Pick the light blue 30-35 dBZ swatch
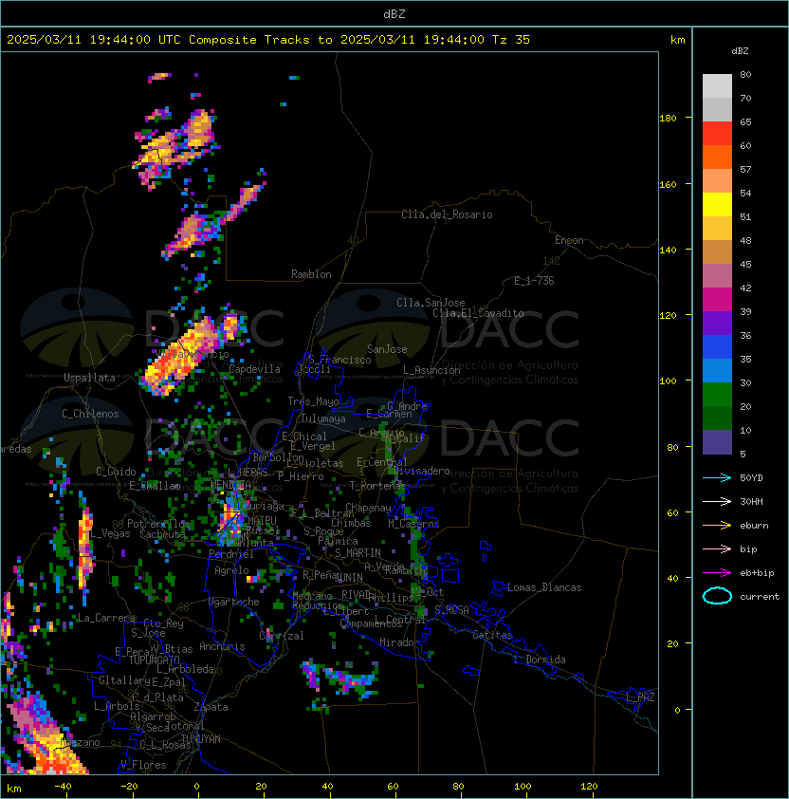The height and width of the screenshot is (799, 789). [717, 371]
